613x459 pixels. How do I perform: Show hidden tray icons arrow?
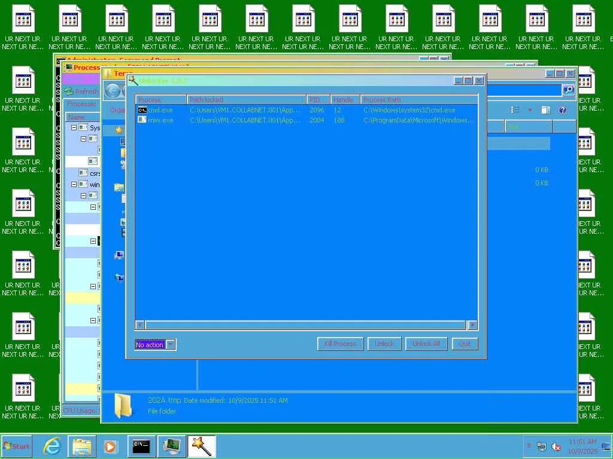coord(529,446)
